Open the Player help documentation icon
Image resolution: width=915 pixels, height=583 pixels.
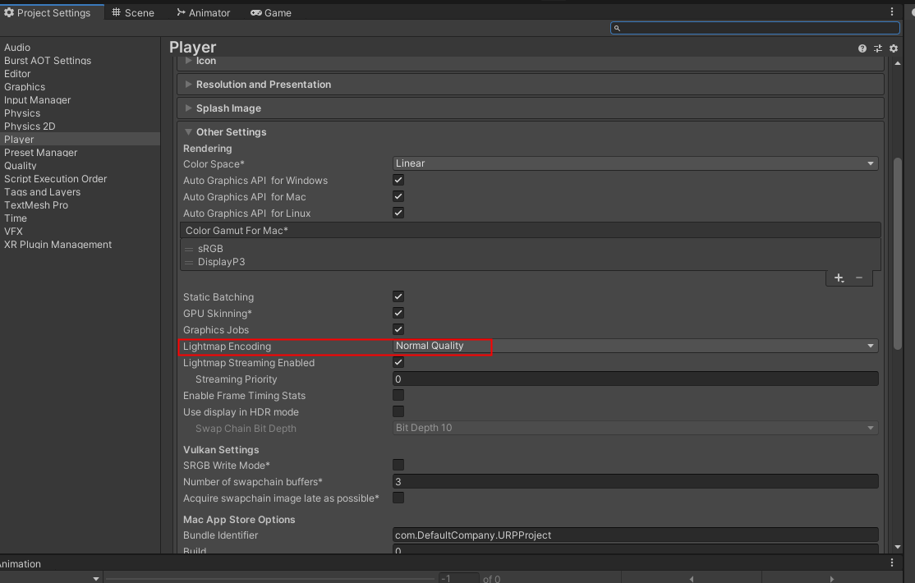click(x=862, y=48)
